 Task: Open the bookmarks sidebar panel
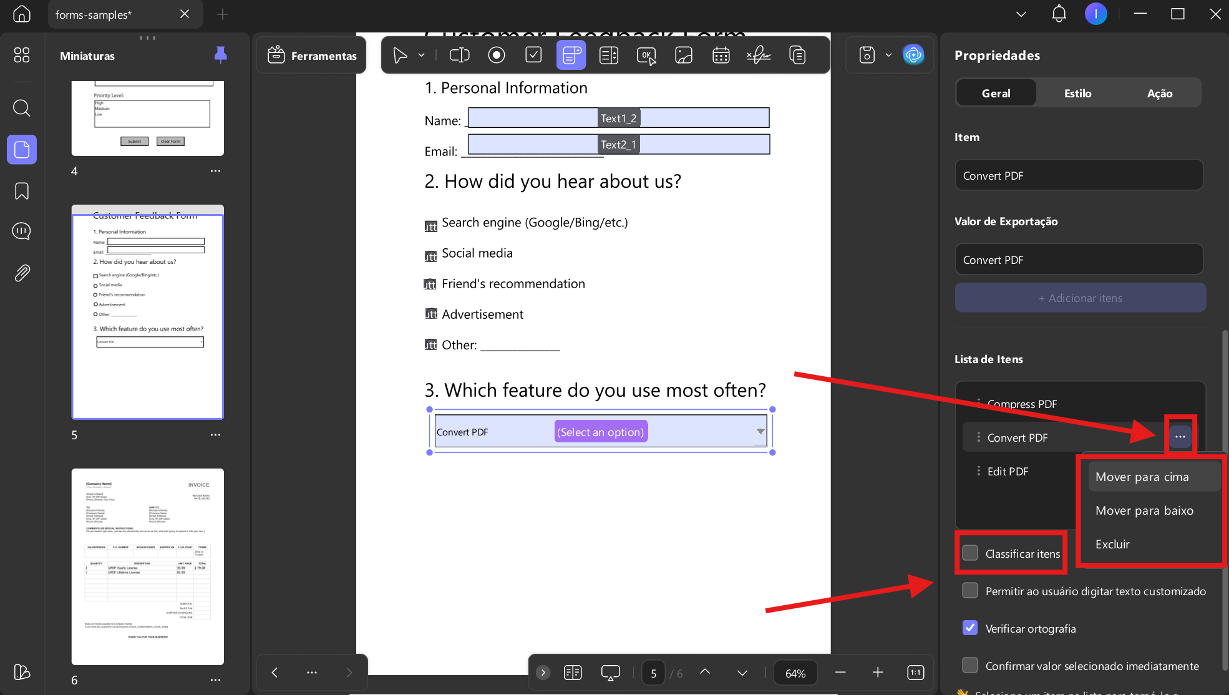[22, 191]
